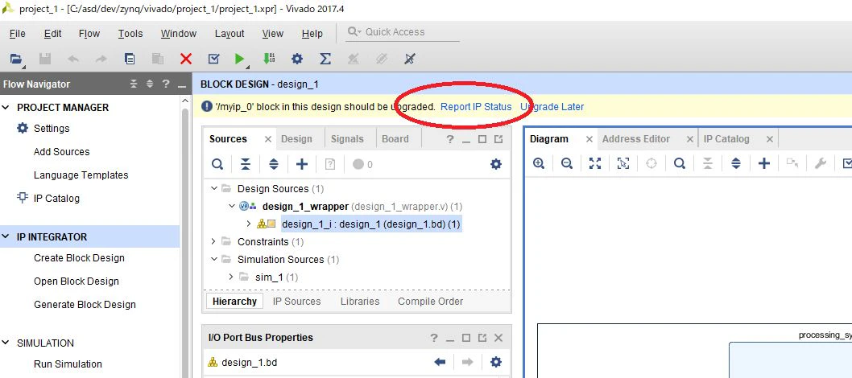Open Settings in Project Manager
Viewport: 852px width, 378px height.
(x=52, y=129)
